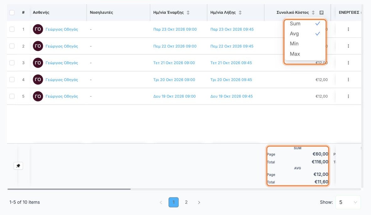Open Γεώργιος Οδηγός patient link in row 2
This screenshot has width=371, height=215.
(x=62, y=46)
